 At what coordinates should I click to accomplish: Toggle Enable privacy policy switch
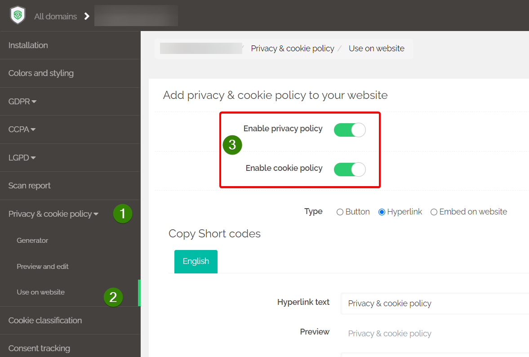pos(350,129)
